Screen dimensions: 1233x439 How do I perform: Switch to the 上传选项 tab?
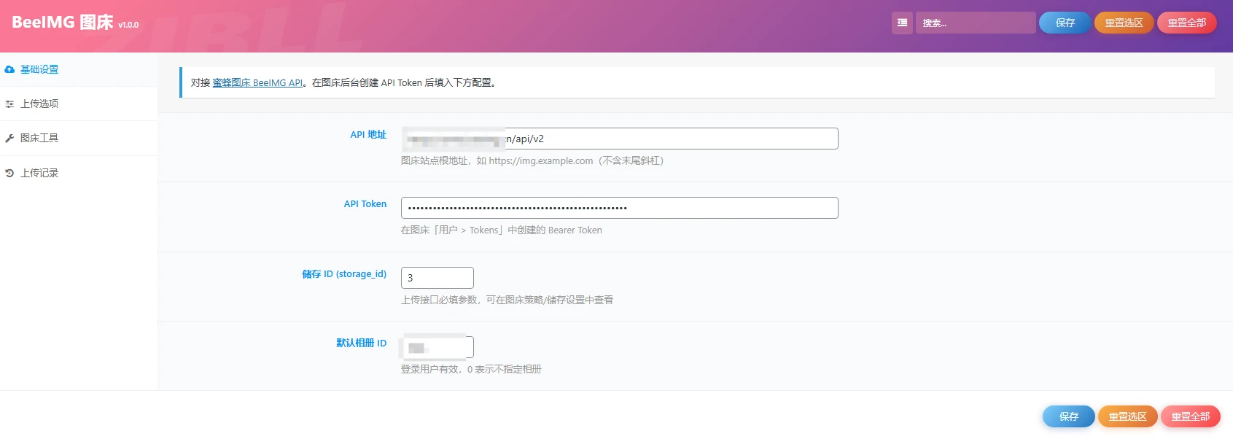click(79, 104)
